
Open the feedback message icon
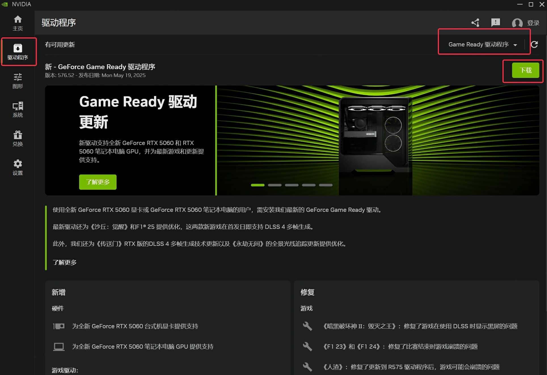495,22
